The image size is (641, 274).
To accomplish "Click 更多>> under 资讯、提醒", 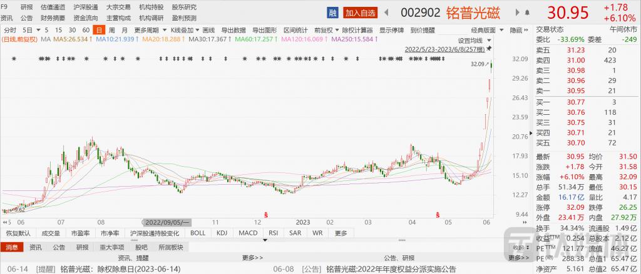I will [x=253, y=258].
